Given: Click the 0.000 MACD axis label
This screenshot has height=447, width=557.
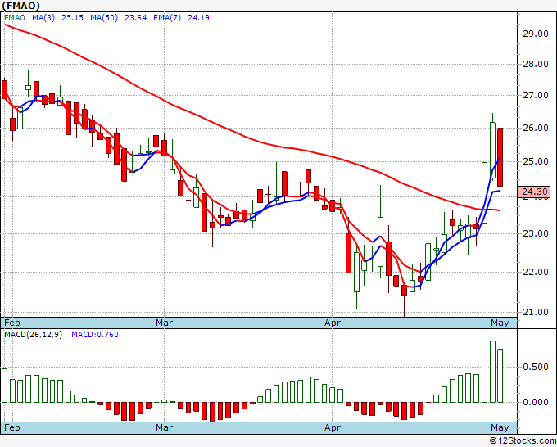Looking at the screenshot, I should 536,402.
